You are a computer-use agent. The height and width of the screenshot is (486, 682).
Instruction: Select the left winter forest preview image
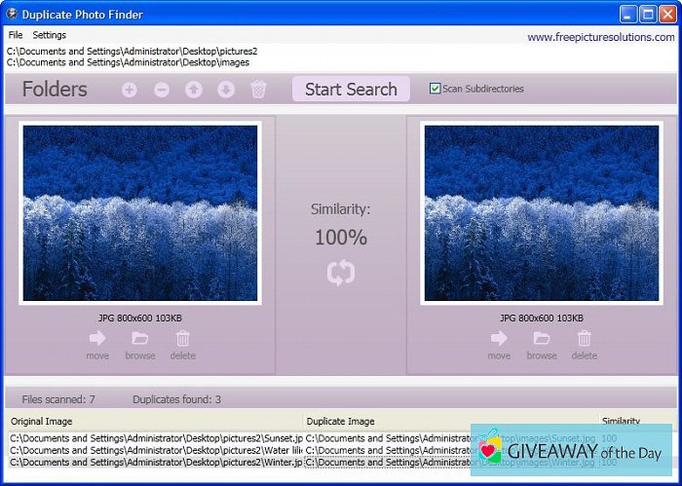click(140, 212)
